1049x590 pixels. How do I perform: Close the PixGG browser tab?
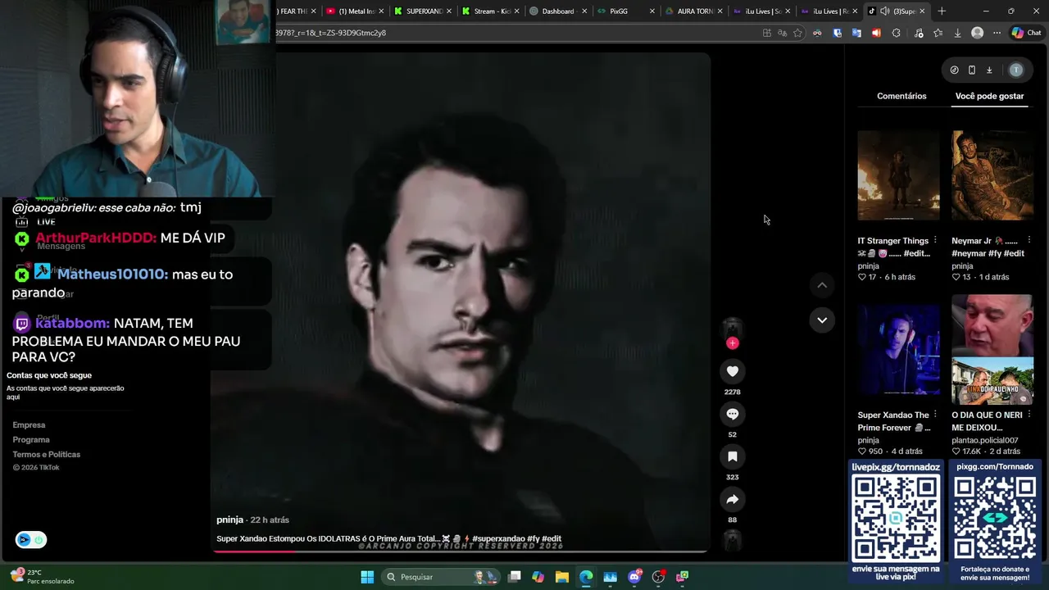[652, 11]
